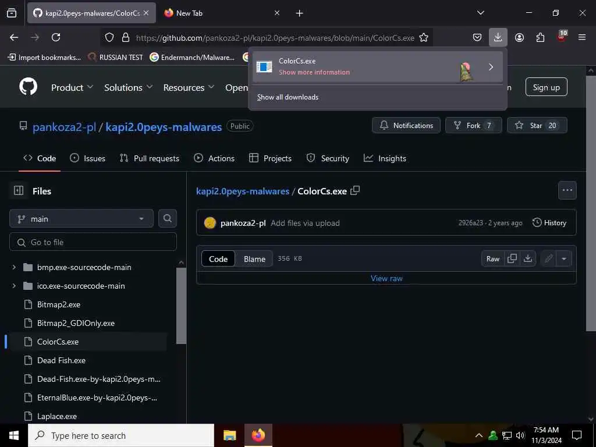Click the Windows Type here to search box

pyautogui.click(x=121, y=435)
